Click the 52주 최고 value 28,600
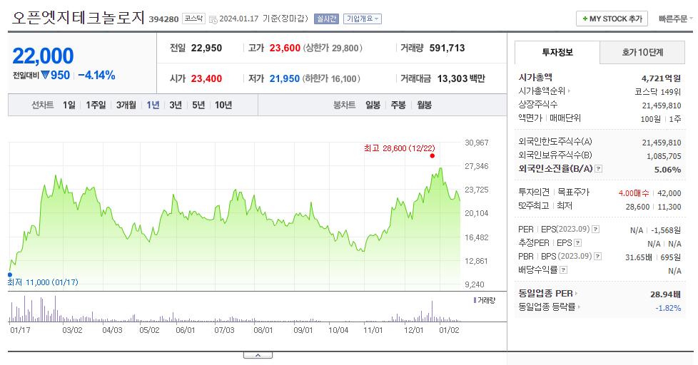 click(638, 207)
